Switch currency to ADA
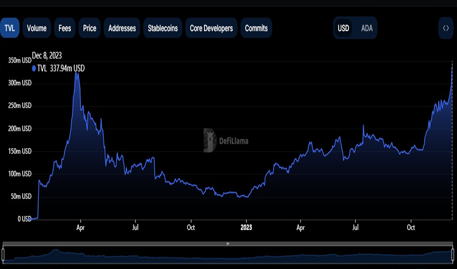 coord(367,28)
